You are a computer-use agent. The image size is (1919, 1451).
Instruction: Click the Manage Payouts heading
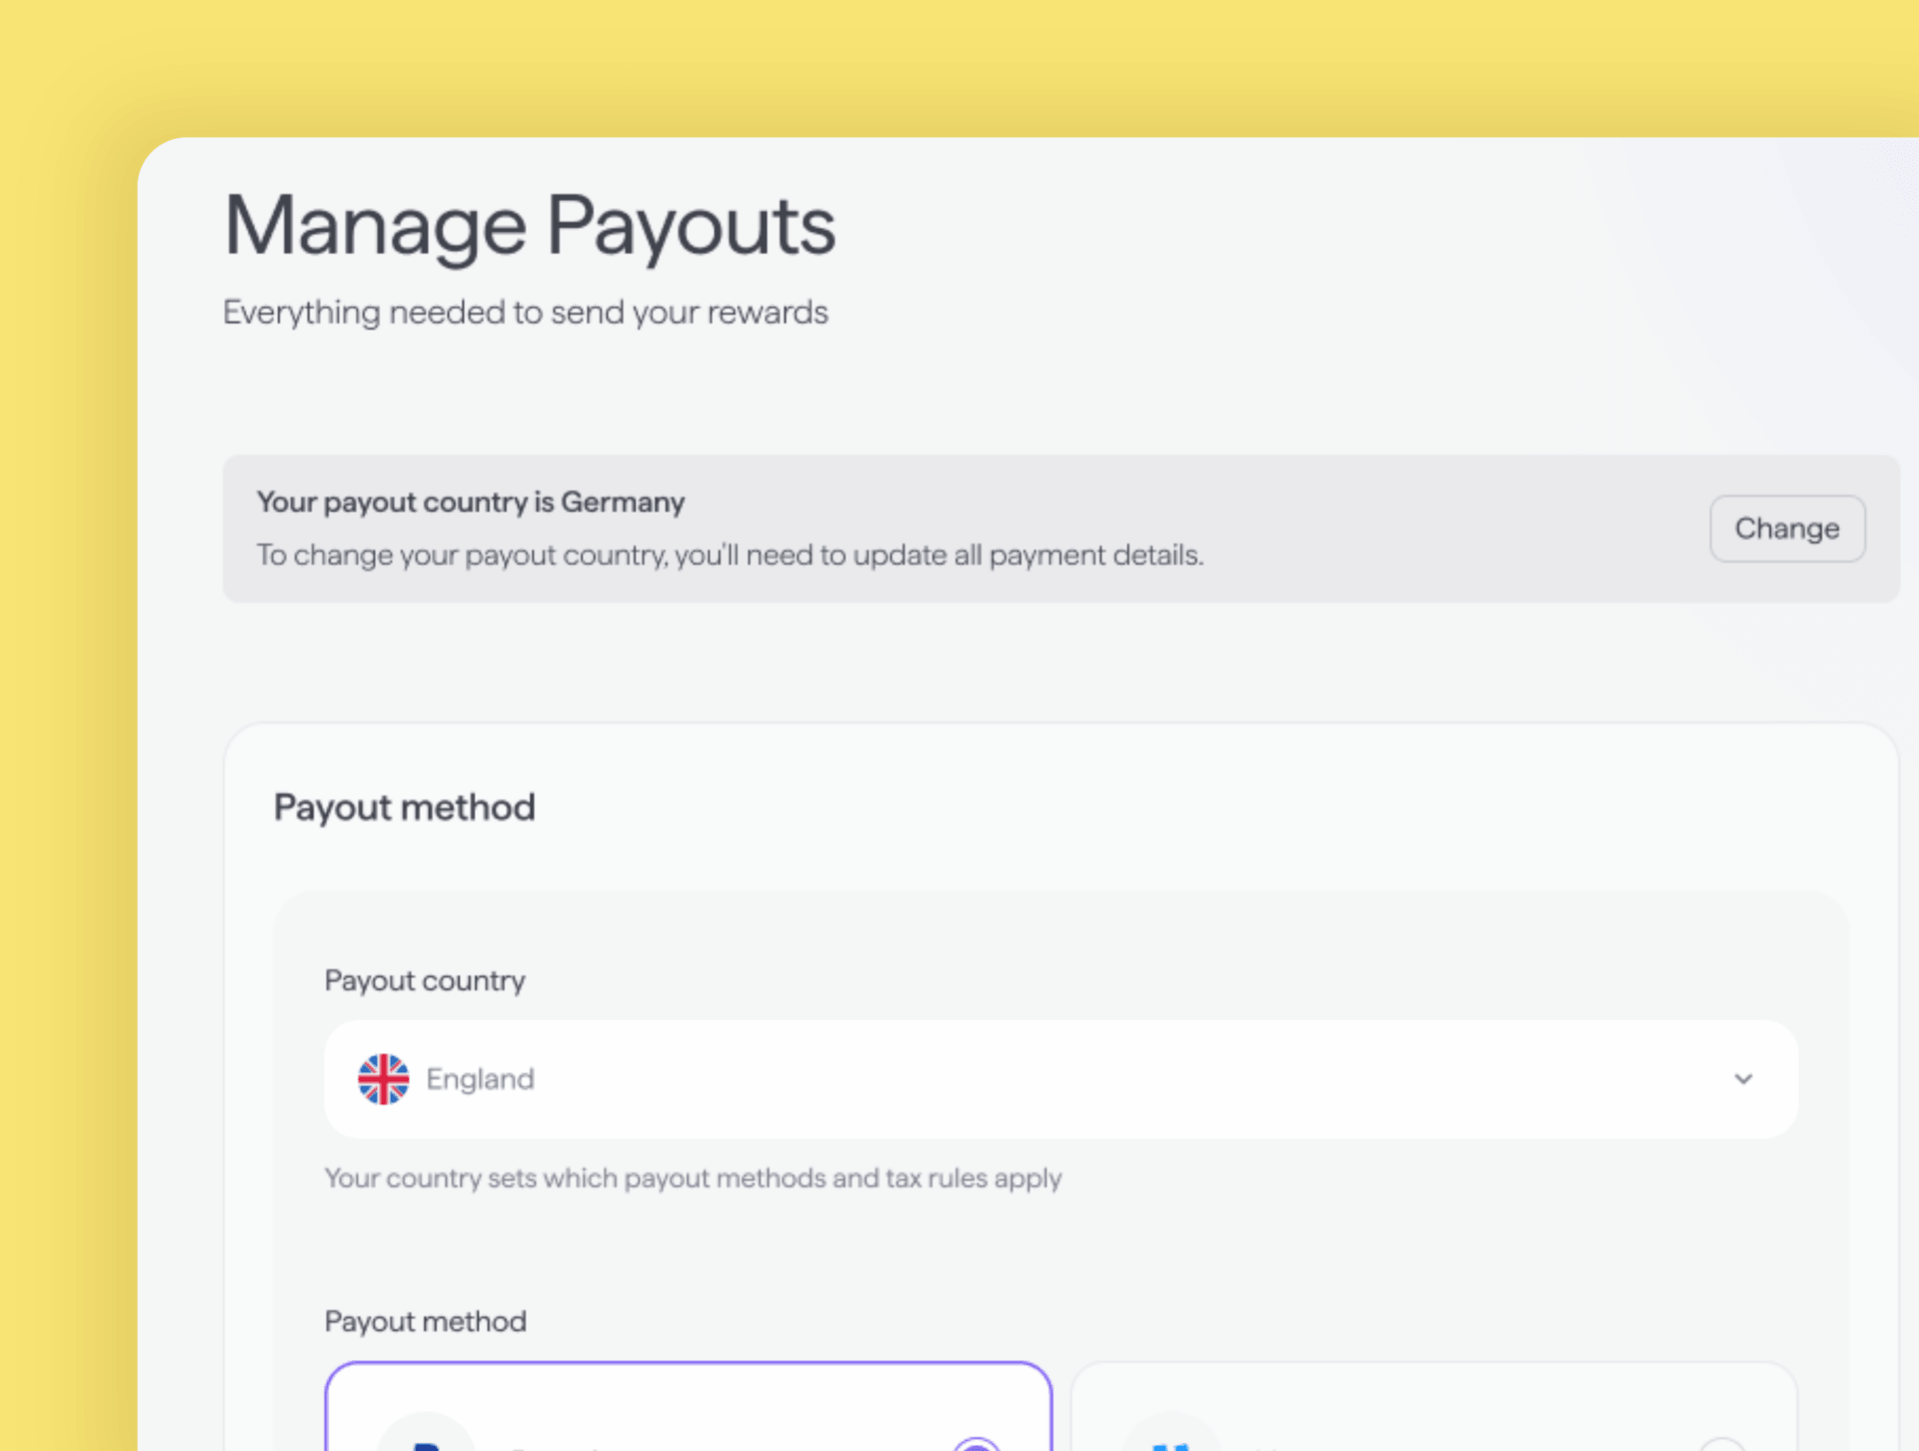pos(530,228)
